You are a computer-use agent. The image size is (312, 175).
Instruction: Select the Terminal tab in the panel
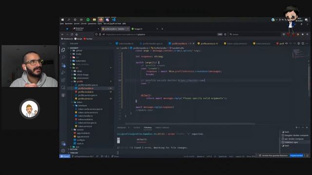pyautogui.click(x=148, y=127)
